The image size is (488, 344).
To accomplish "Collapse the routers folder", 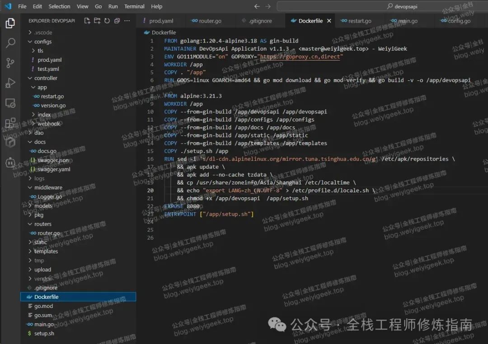I will [78, 224].
